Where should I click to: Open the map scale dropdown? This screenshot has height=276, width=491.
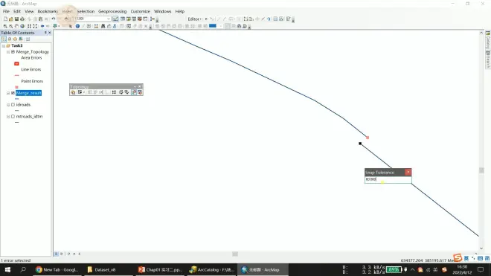coord(109,19)
